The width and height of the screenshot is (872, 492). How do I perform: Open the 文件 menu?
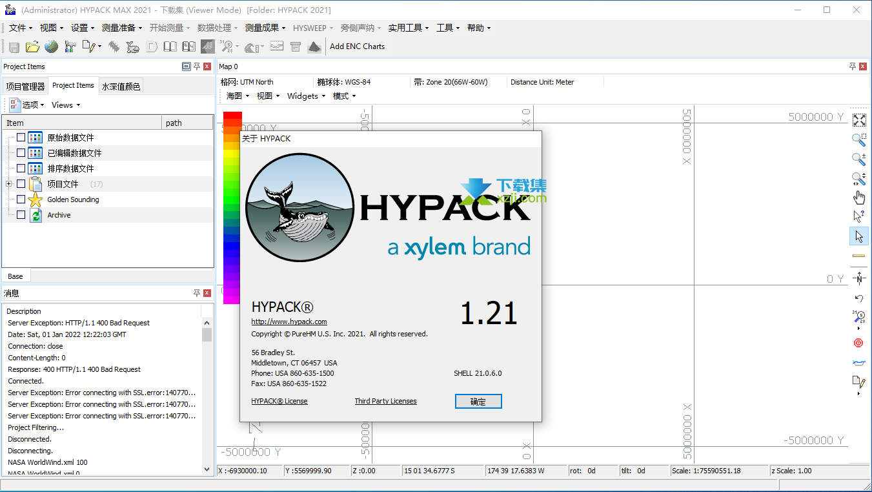point(21,28)
